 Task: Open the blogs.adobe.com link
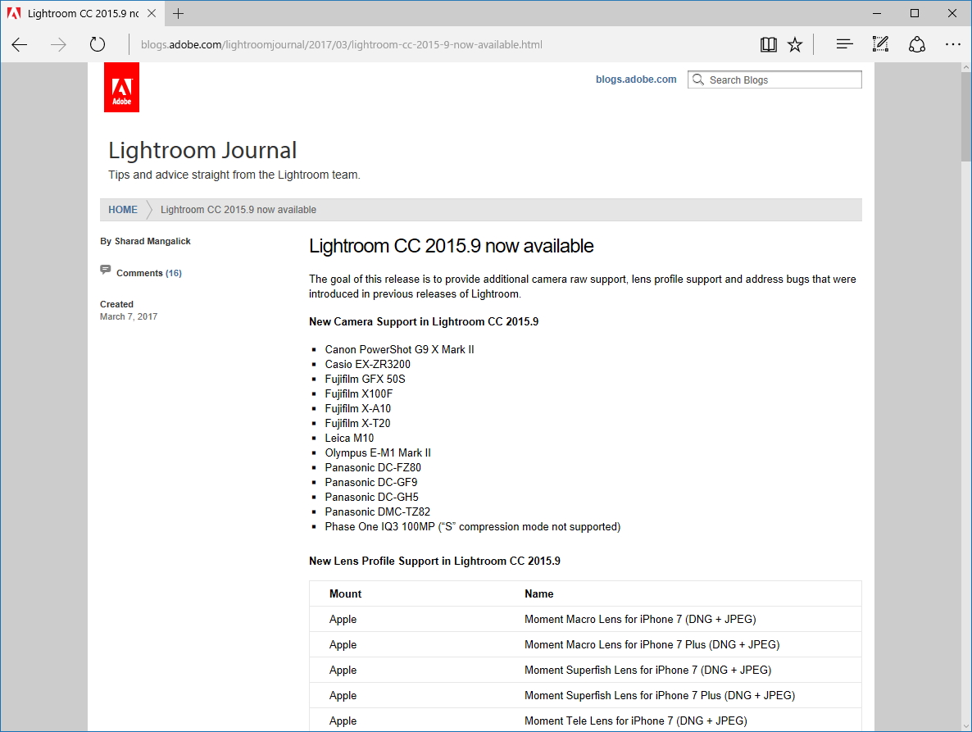(636, 80)
